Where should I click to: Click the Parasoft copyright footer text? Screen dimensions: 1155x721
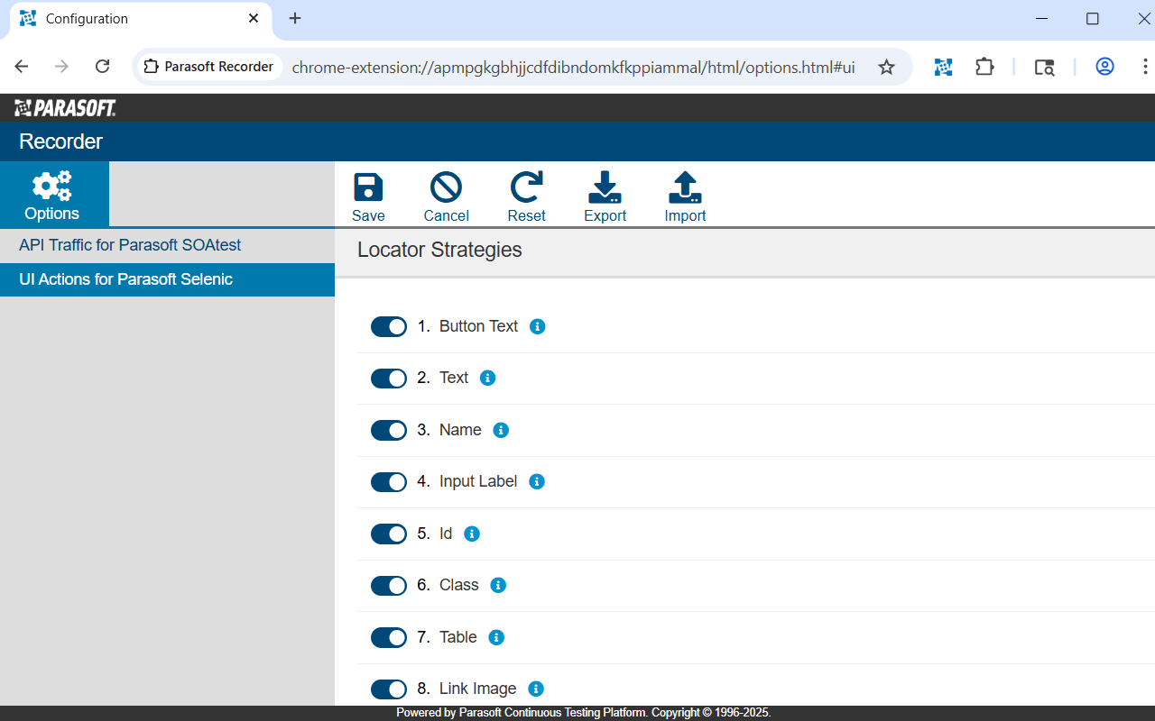click(583, 713)
